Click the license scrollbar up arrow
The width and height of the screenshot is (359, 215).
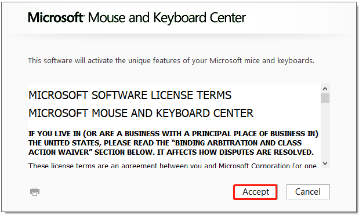[325, 89]
